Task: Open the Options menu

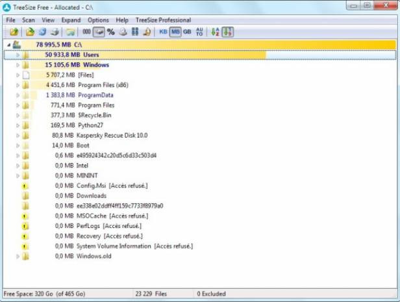Action: [98, 20]
